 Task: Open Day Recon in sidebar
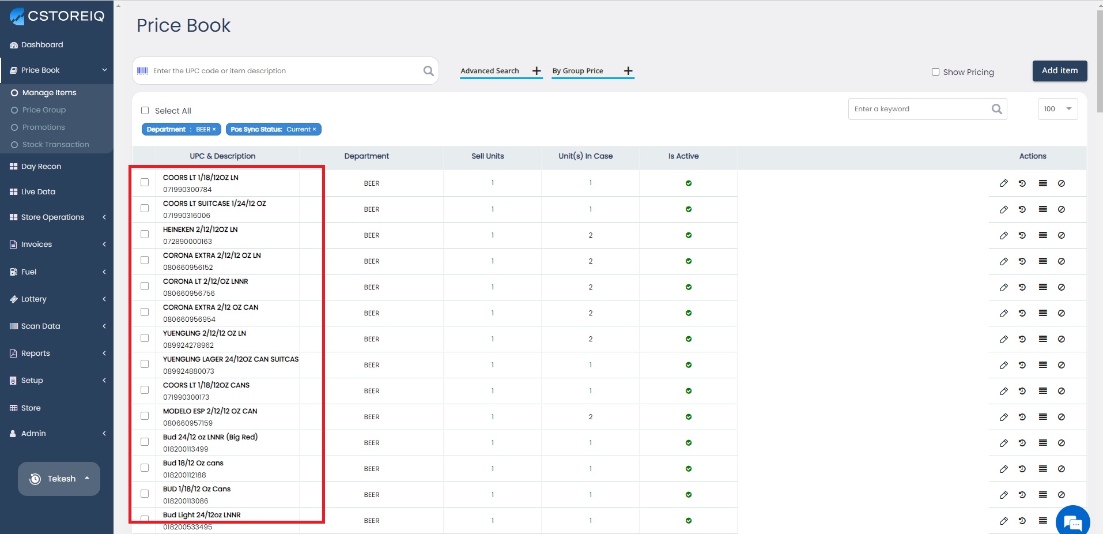tap(41, 167)
